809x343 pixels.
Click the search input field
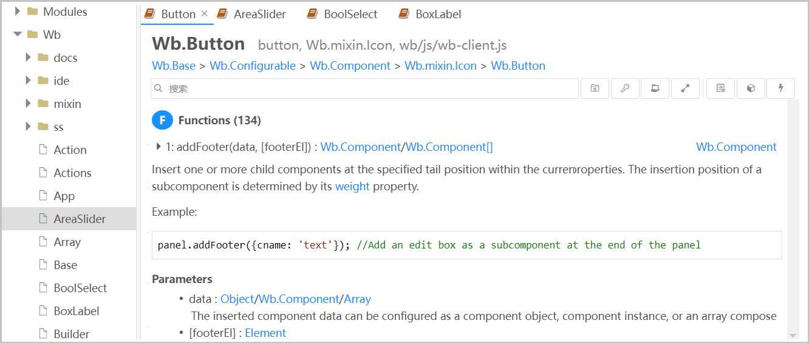click(x=364, y=88)
